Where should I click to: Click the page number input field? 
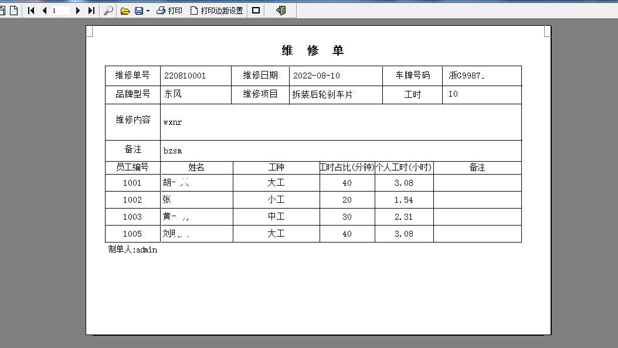click(x=60, y=11)
